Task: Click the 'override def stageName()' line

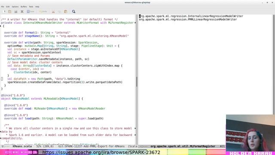Action: click(67, 36)
